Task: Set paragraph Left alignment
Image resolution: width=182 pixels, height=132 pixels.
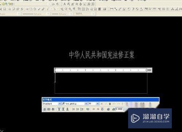Action: 45,109
